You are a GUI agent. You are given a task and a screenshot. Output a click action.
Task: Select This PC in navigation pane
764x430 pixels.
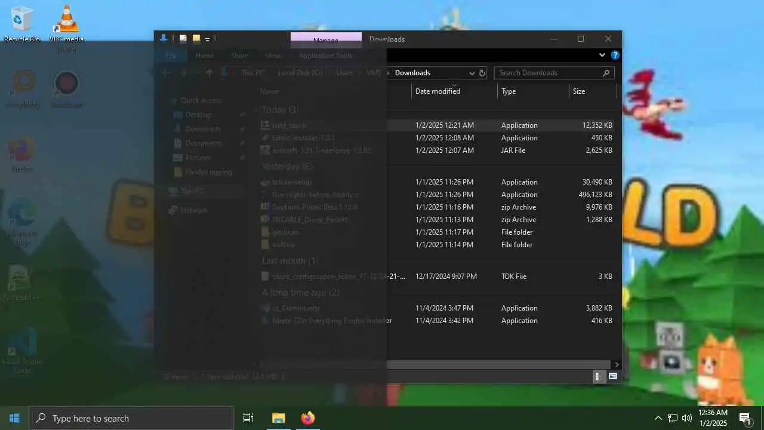coord(192,191)
